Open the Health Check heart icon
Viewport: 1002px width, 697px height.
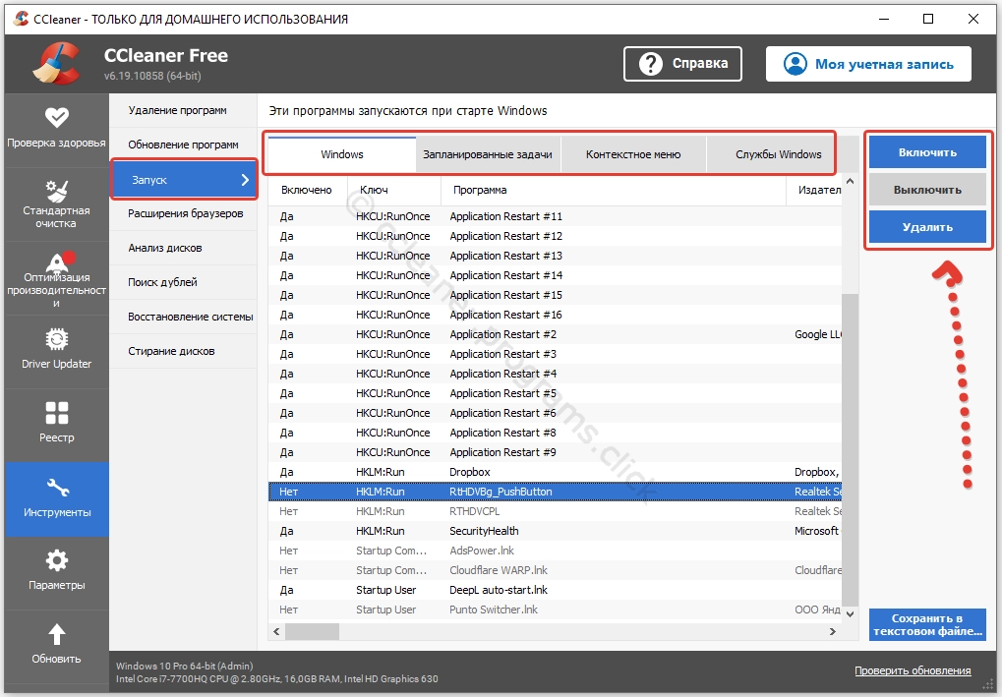point(56,117)
